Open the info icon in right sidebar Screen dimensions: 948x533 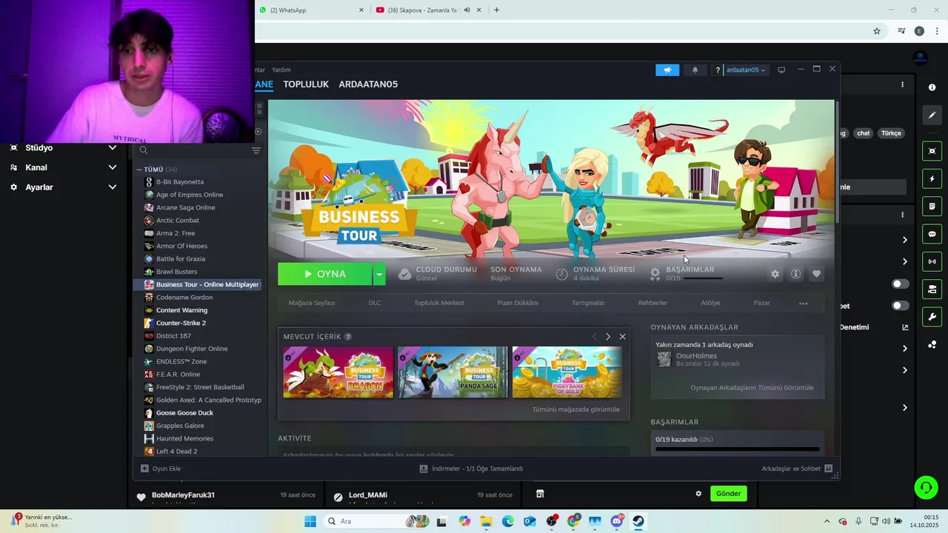tap(932, 87)
